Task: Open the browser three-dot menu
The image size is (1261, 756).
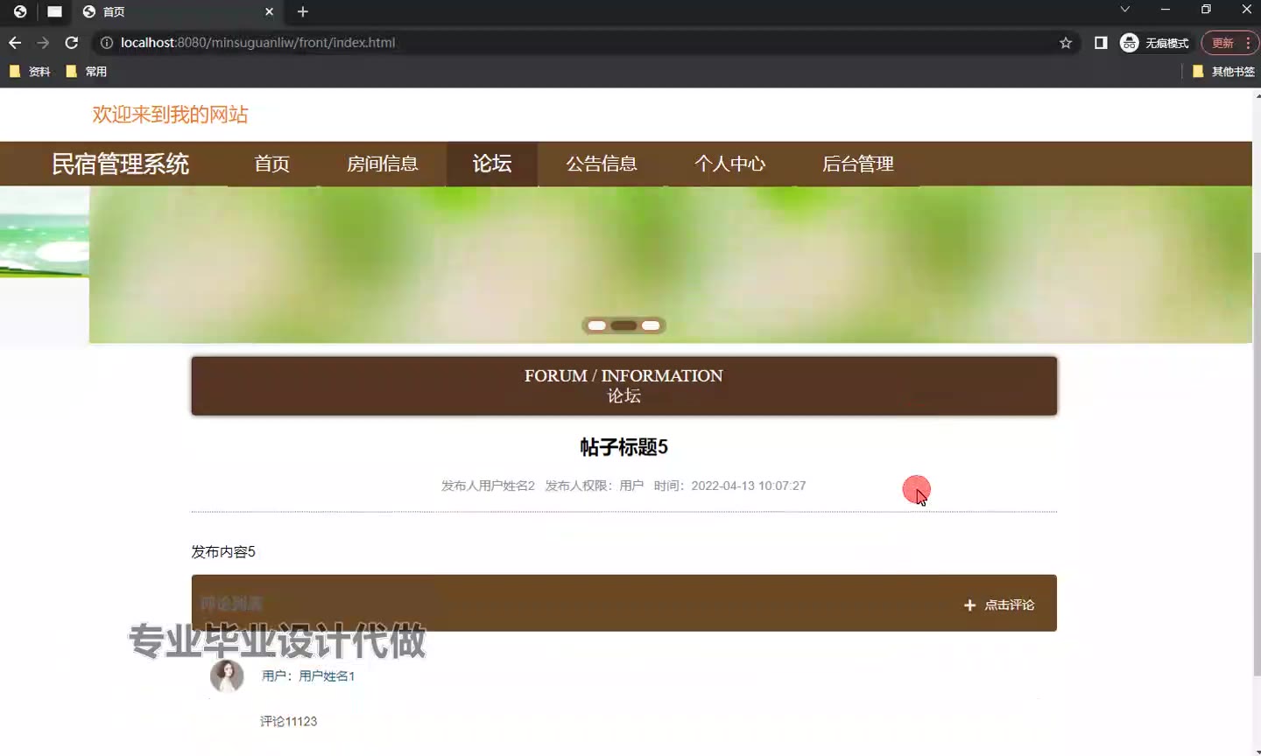Action: (x=1248, y=43)
